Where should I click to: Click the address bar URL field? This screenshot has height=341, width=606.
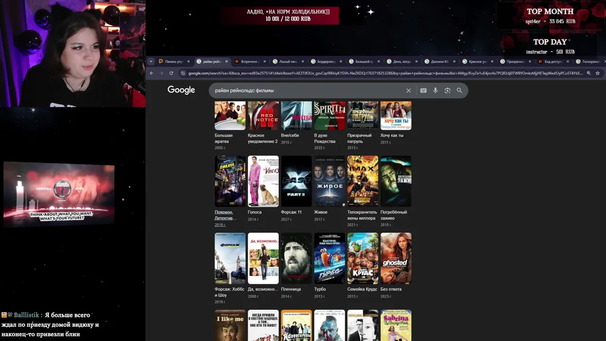385,73
